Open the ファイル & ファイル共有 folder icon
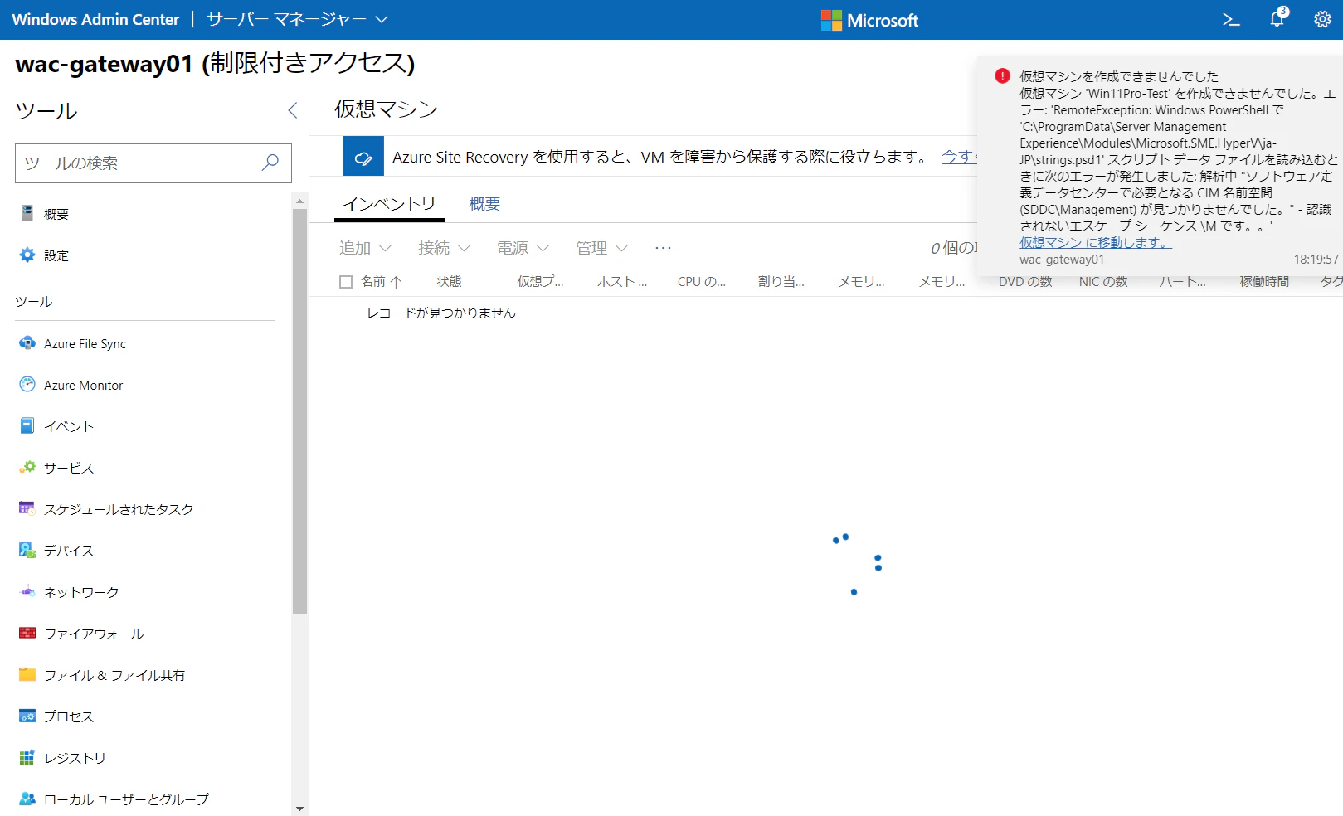Screen dimensions: 1343x816 (x=27, y=674)
